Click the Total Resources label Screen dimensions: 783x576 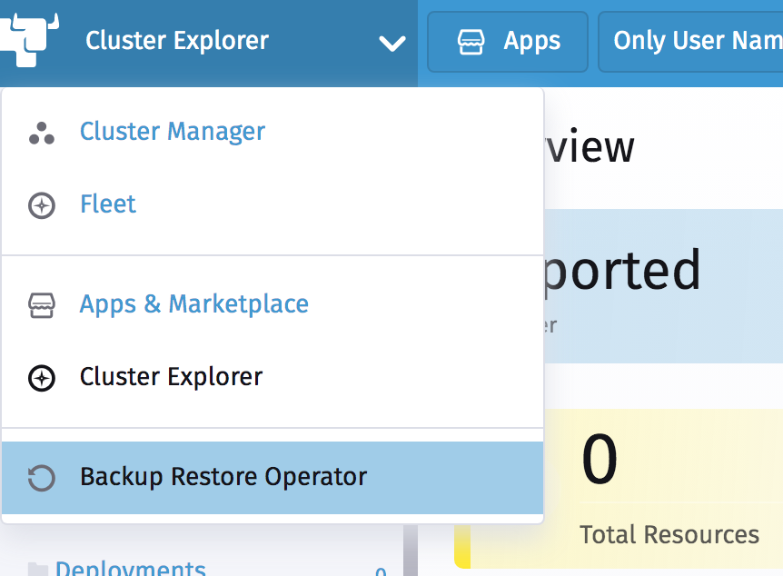click(669, 534)
